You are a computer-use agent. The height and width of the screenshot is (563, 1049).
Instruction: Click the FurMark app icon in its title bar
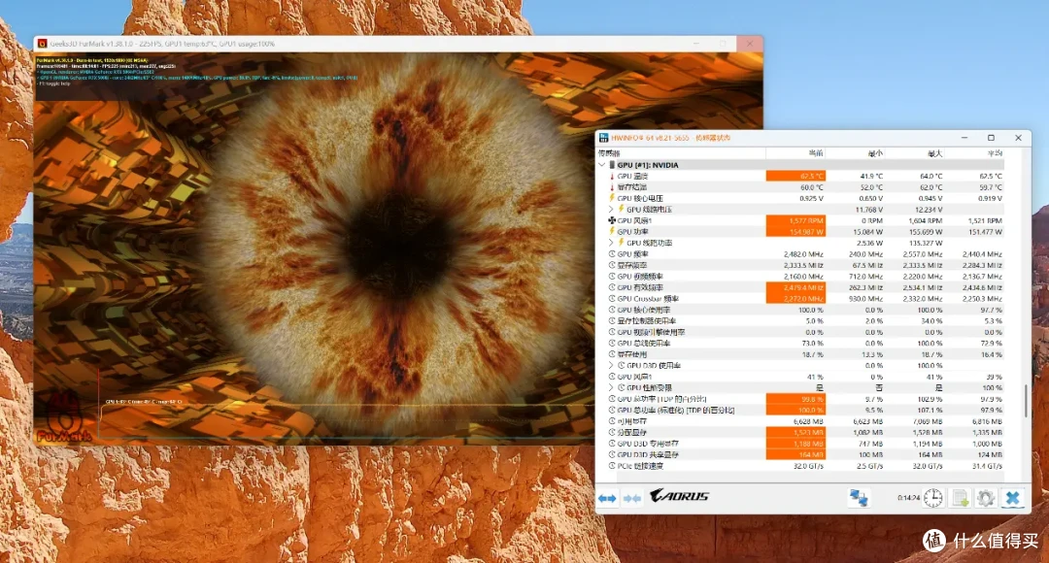[x=42, y=44]
